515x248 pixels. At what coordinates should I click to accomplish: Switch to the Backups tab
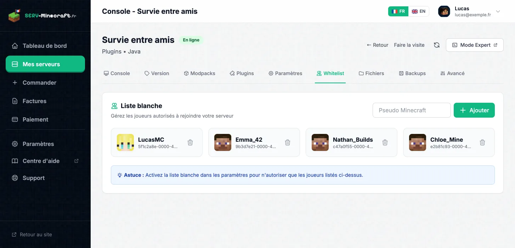[412, 73]
